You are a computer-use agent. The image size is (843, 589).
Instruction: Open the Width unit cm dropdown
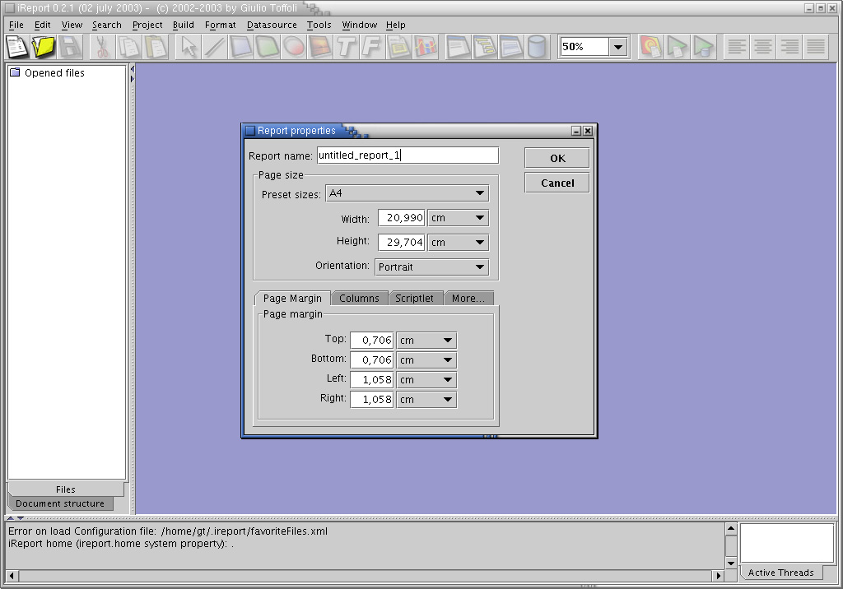[x=458, y=218]
